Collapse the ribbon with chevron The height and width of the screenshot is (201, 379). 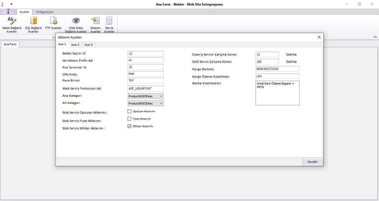click(375, 37)
